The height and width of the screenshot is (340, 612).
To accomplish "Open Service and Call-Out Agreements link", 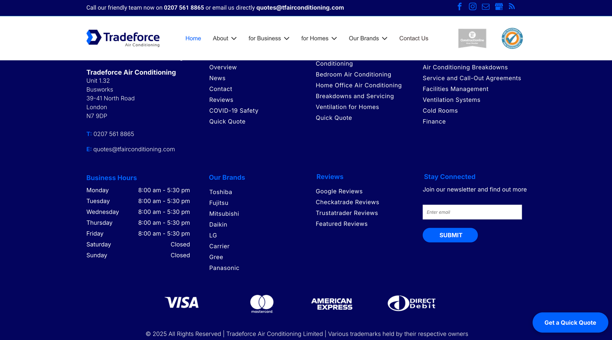I will (472, 78).
